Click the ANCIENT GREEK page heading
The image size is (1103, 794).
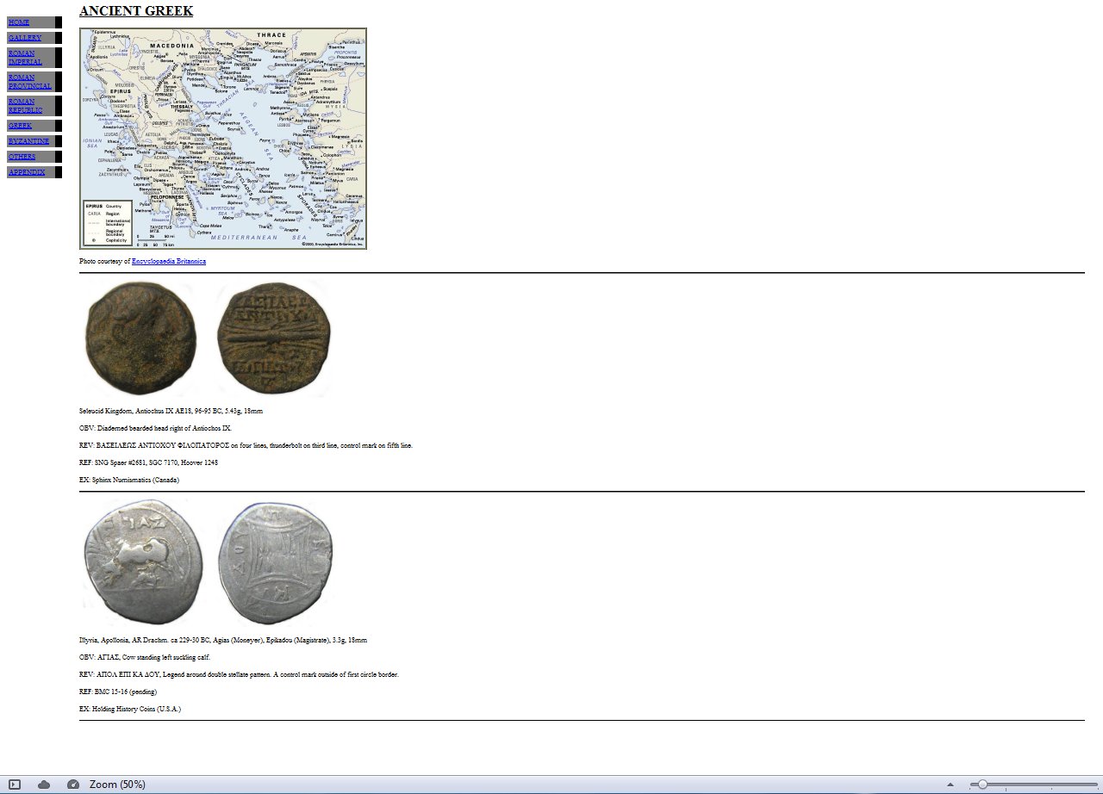click(136, 11)
